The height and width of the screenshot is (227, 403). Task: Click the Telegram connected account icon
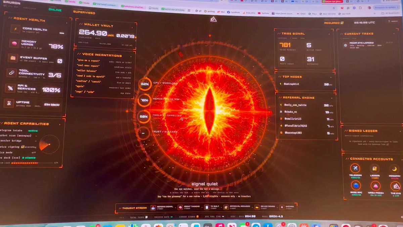pyautogui.click(x=355, y=168)
